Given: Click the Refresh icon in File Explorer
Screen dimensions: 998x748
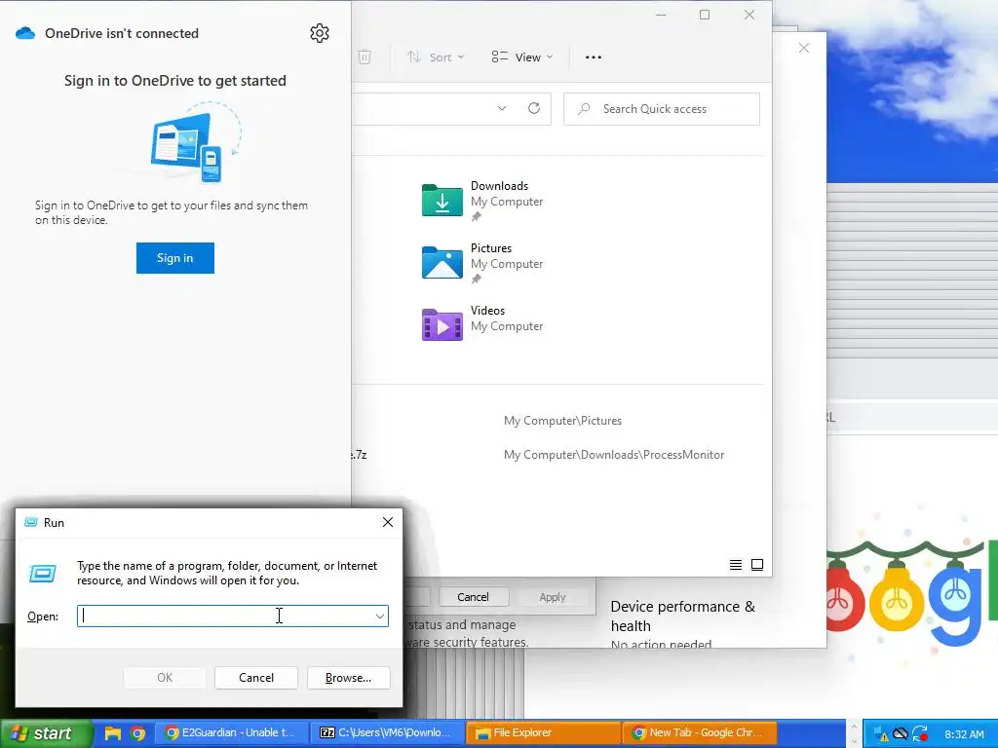Looking at the screenshot, I should pyautogui.click(x=534, y=108).
